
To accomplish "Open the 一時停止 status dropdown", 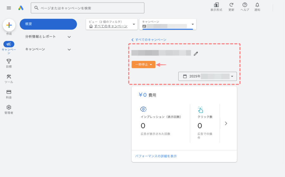I will tap(143, 64).
